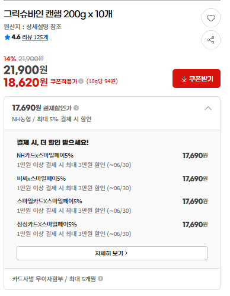The image size is (230, 296).
Task: Click the blue star rating icon
Action: point(7,37)
